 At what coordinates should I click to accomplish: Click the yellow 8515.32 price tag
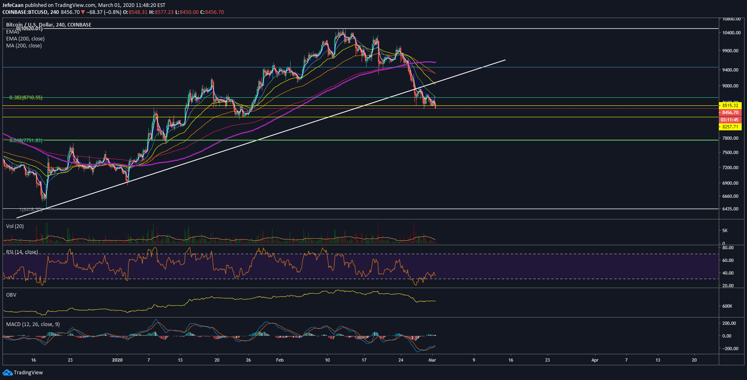[x=730, y=105]
